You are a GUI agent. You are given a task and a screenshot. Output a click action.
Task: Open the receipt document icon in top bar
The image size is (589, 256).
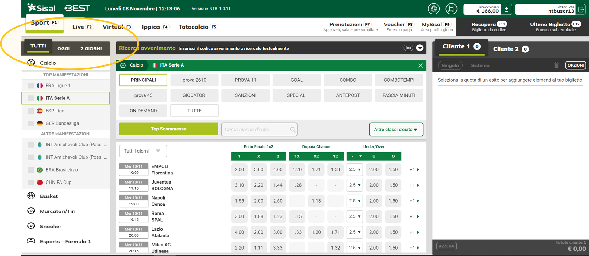tap(451, 9)
